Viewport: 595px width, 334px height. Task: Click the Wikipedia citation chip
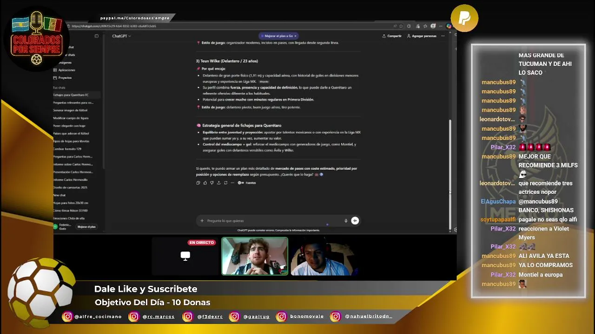(264, 82)
